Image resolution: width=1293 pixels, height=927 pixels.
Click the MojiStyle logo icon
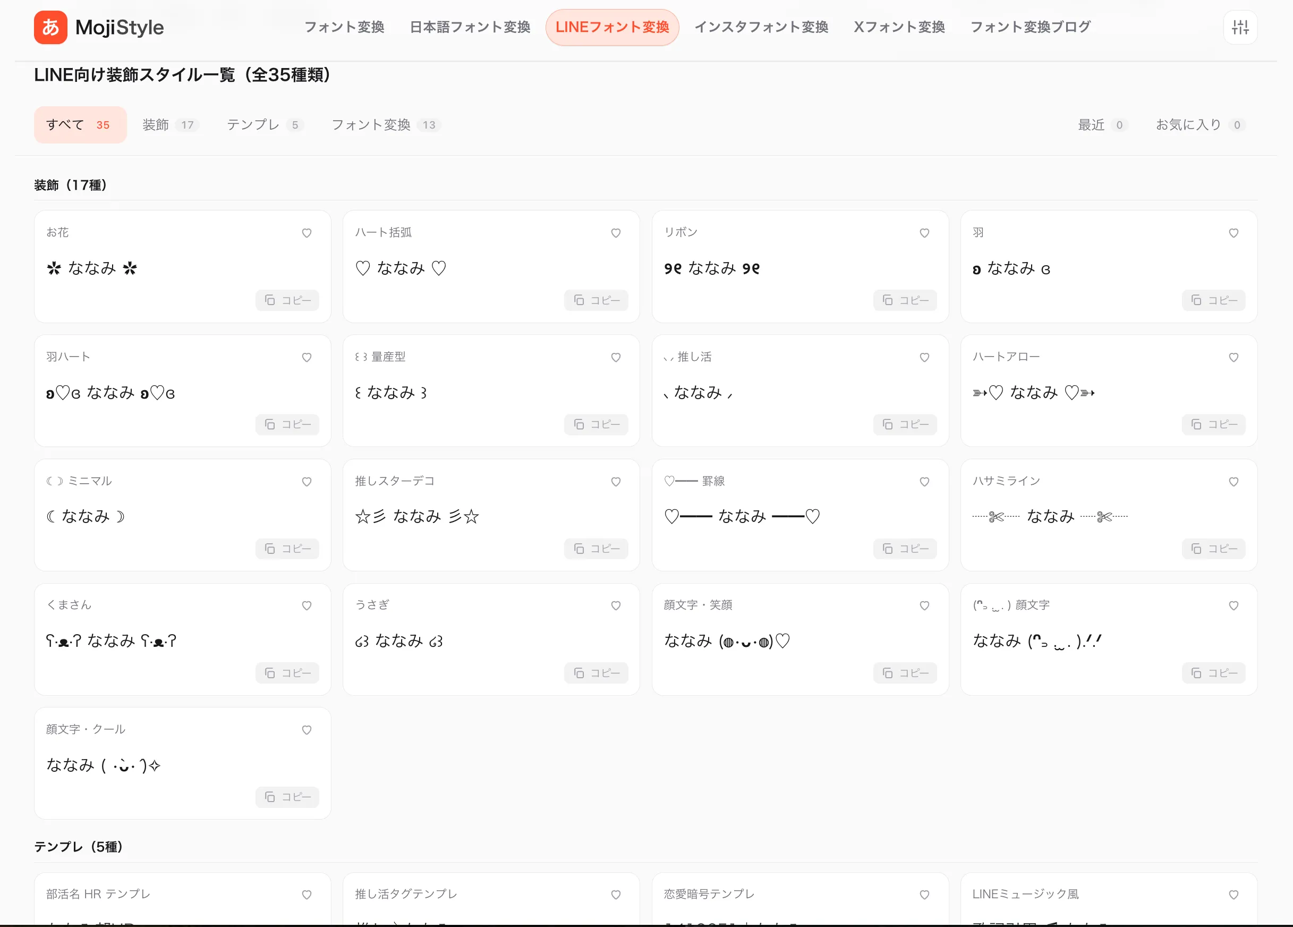point(51,27)
